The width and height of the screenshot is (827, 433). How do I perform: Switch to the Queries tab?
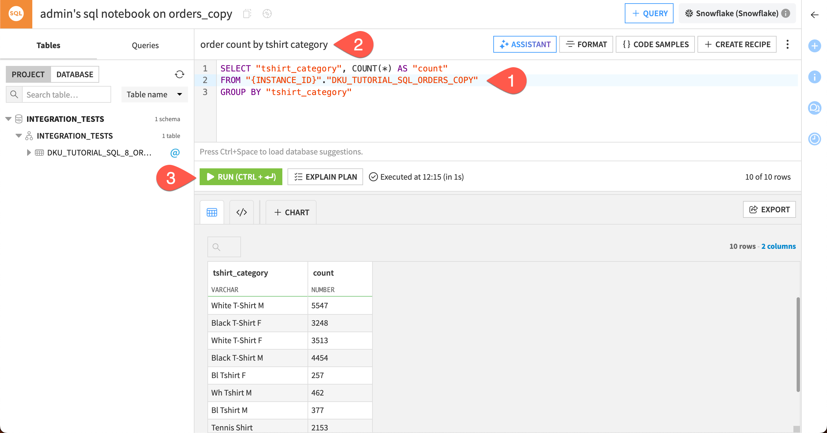click(145, 45)
